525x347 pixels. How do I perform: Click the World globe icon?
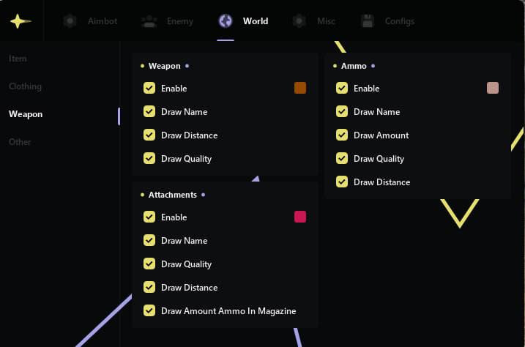226,21
